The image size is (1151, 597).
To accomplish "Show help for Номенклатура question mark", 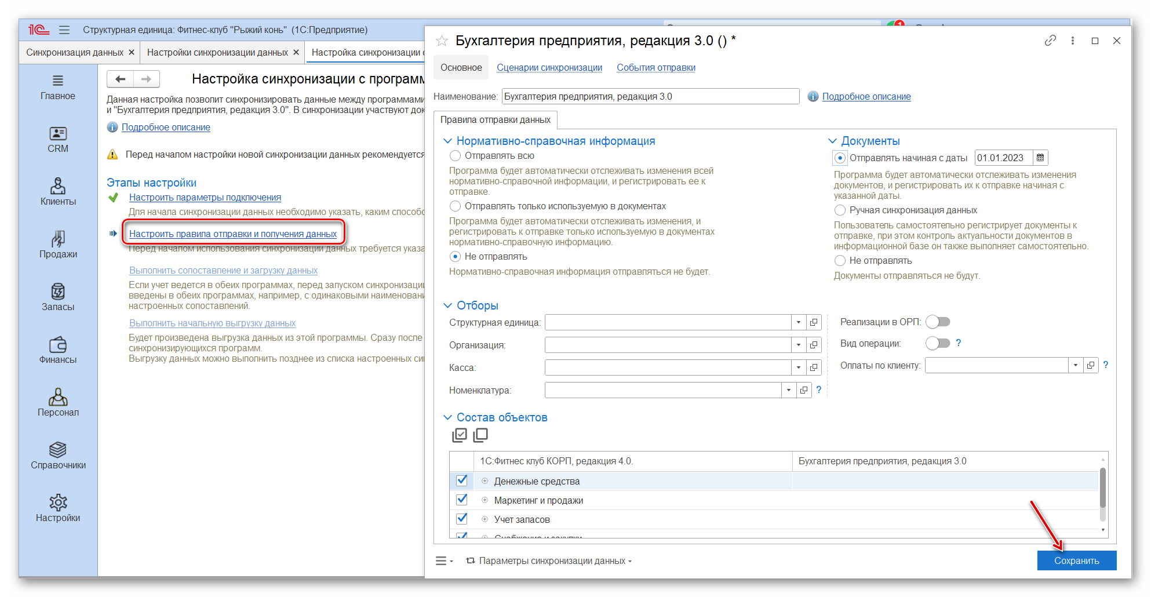I will tap(819, 390).
